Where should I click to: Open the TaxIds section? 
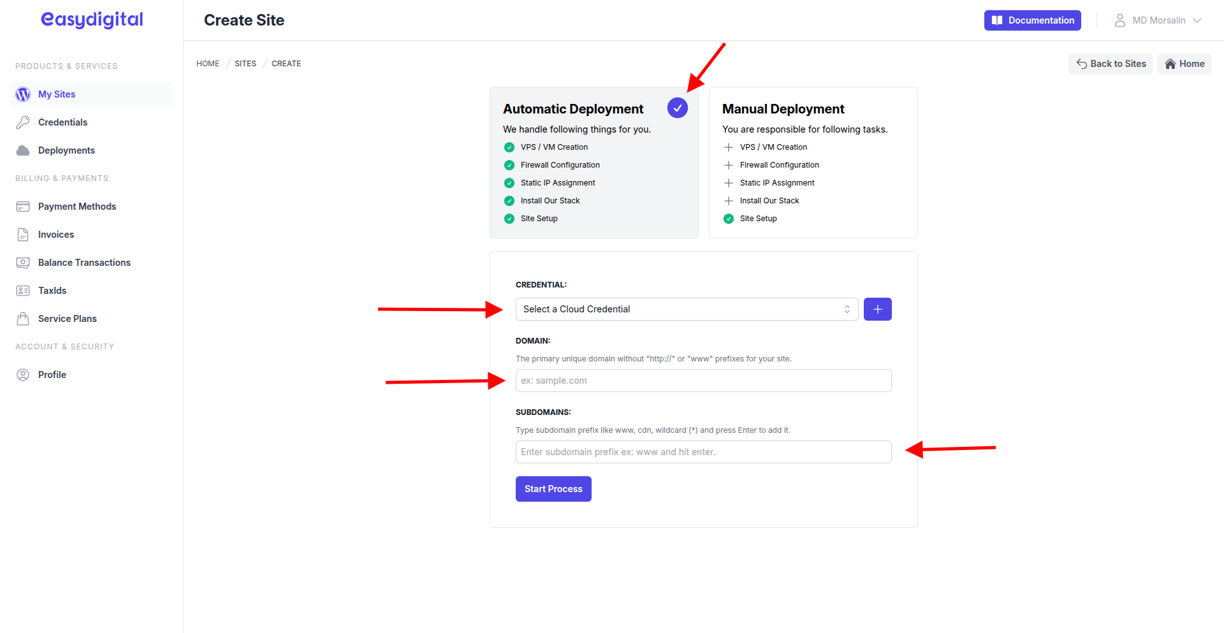pyautogui.click(x=23, y=290)
